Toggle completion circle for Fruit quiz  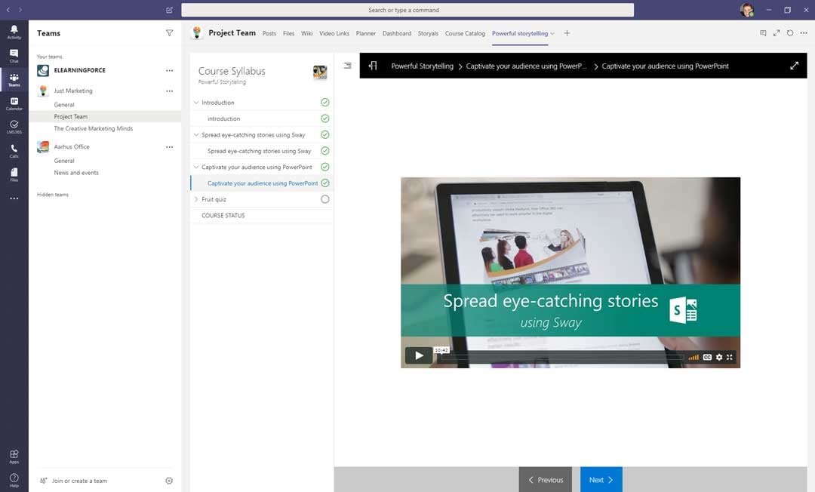(324, 199)
